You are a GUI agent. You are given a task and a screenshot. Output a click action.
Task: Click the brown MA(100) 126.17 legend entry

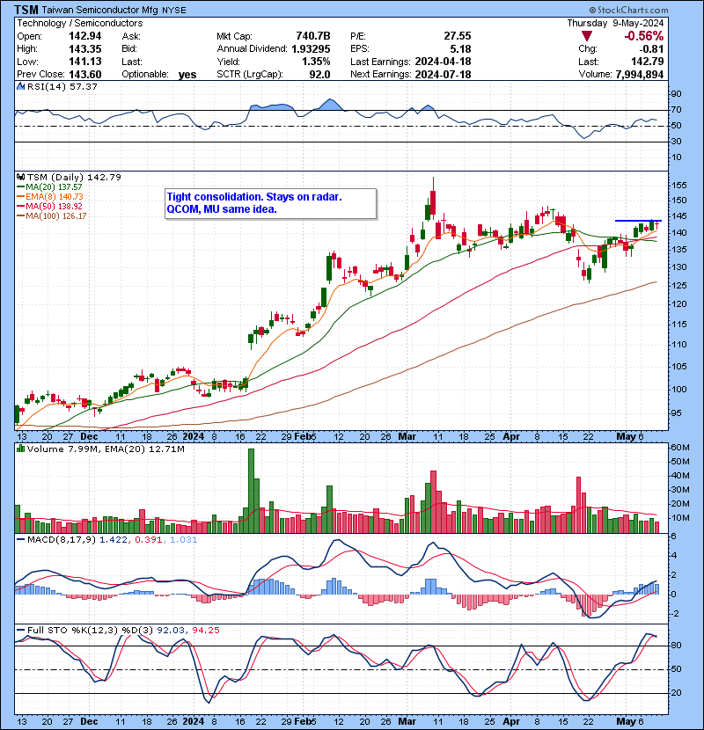click(52, 216)
